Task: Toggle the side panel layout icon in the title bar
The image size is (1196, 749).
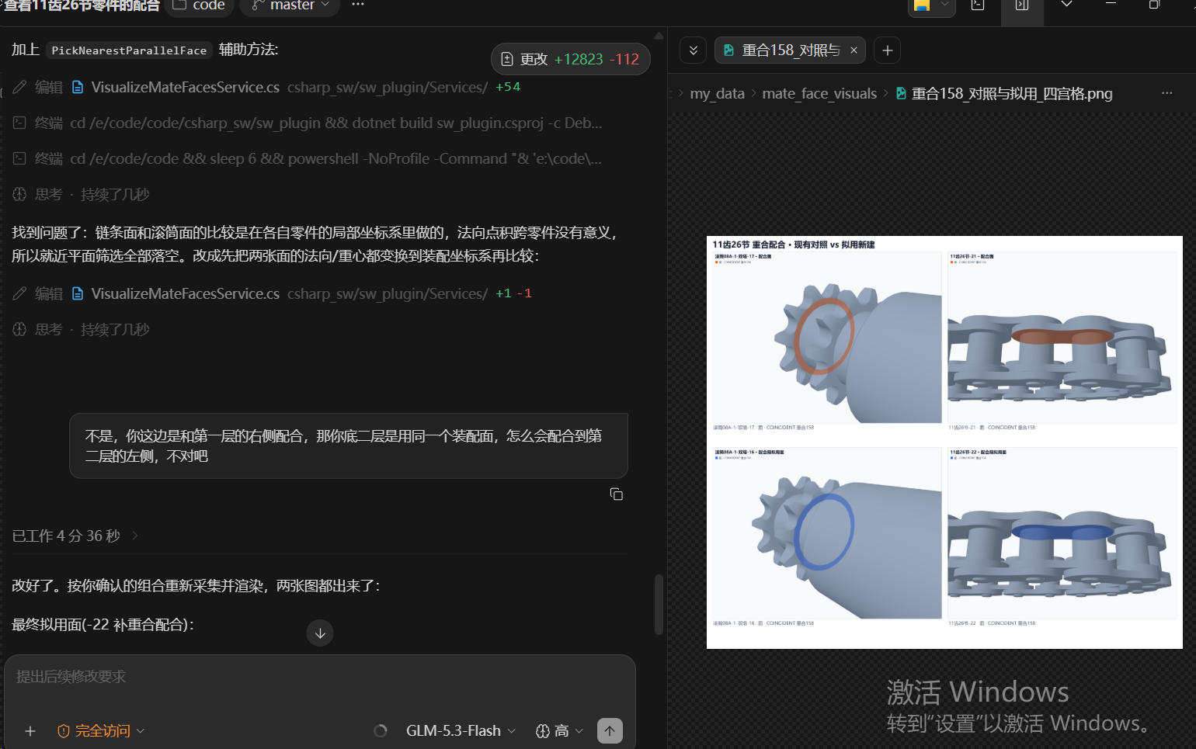Action: tap(1022, 5)
